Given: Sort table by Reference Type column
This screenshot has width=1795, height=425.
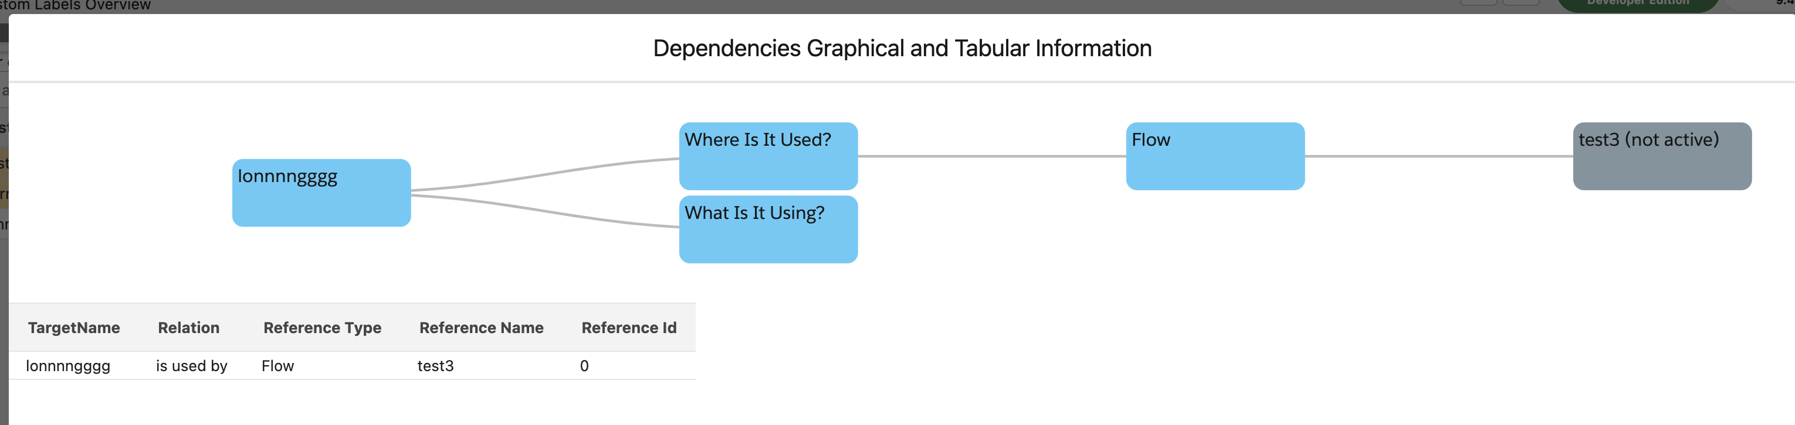Looking at the screenshot, I should coord(322,327).
